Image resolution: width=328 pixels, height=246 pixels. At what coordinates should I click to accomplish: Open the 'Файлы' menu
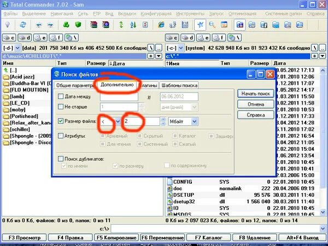coord(10,14)
